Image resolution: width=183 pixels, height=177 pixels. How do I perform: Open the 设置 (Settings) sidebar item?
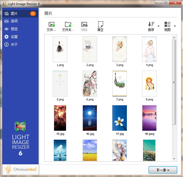[x=14, y=37]
